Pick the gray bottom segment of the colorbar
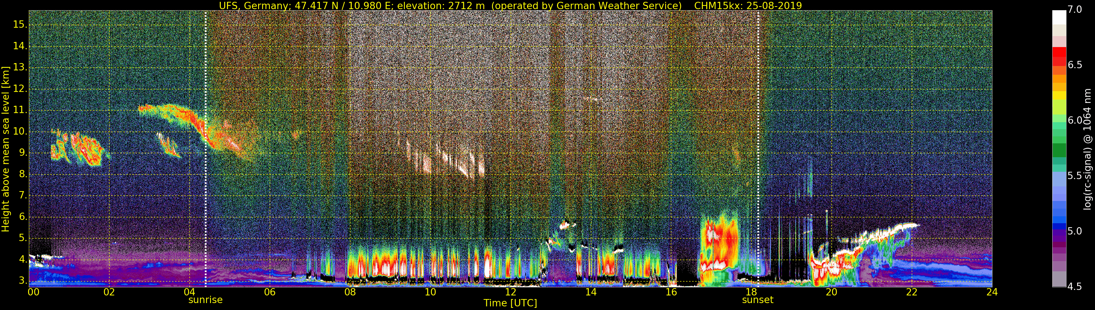This screenshot has width=1095, height=310. pos(1059,279)
